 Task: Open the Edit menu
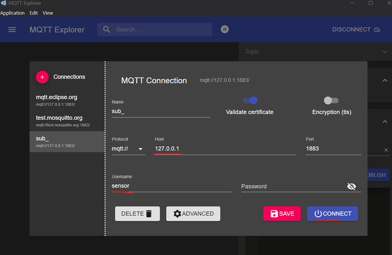click(34, 13)
